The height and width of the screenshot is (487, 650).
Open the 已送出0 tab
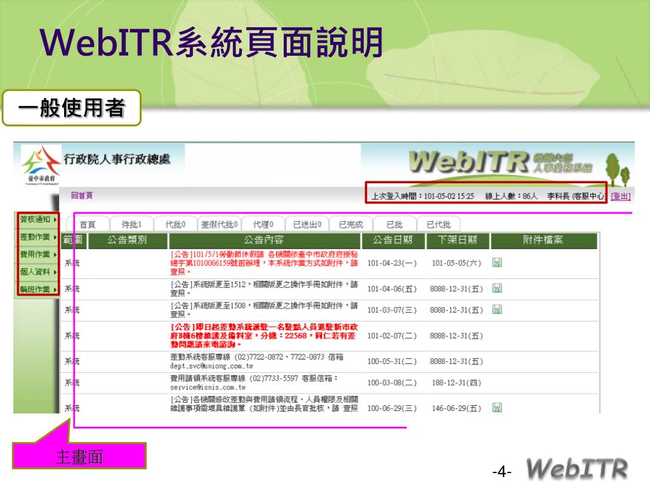(307, 224)
